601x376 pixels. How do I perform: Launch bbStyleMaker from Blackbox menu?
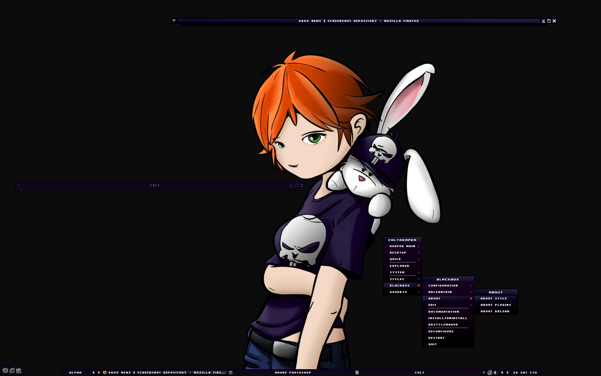click(448, 324)
